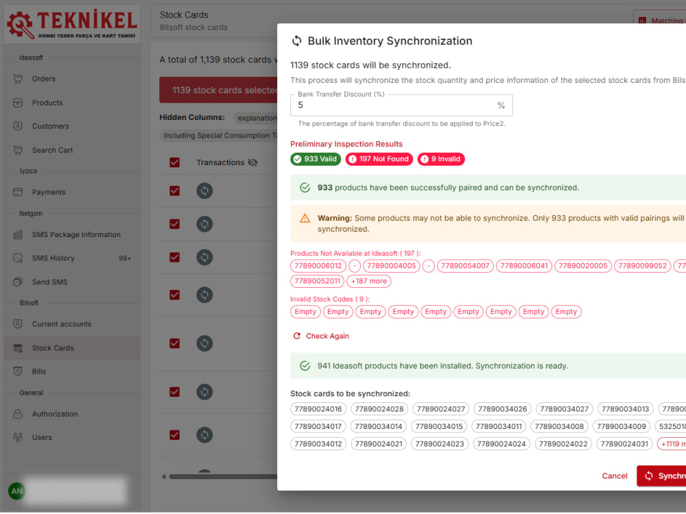The image size is (686, 514).
Task: Uncheck the second row checkbox
Action: click(x=174, y=224)
